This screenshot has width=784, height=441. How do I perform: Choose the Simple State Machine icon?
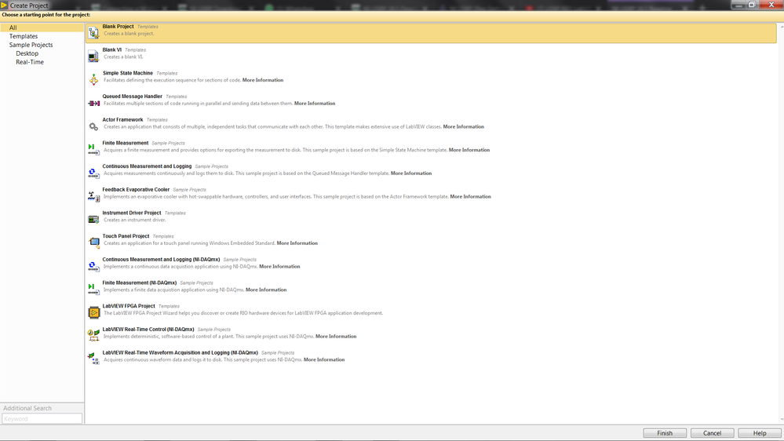(93, 79)
